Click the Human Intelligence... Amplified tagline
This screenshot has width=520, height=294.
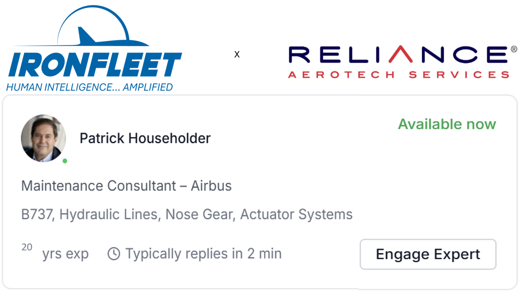pyautogui.click(x=89, y=87)
